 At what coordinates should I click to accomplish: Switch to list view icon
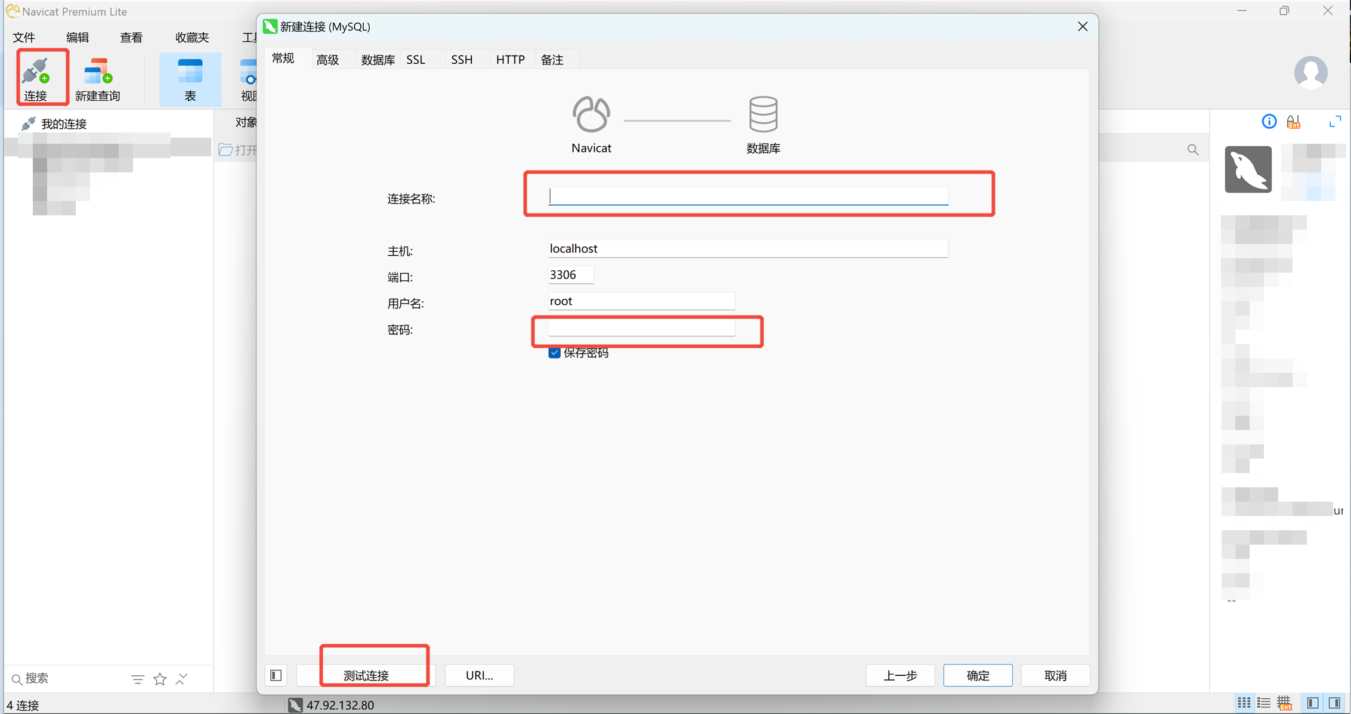click(x=1263, y=703)
